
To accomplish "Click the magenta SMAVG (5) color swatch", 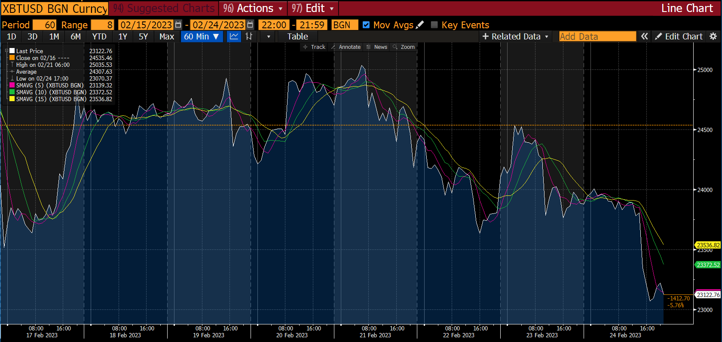I will point(12,85).
